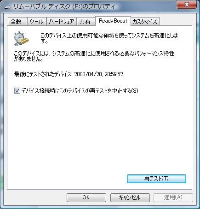Confirm with the OK button

[86, 197]
